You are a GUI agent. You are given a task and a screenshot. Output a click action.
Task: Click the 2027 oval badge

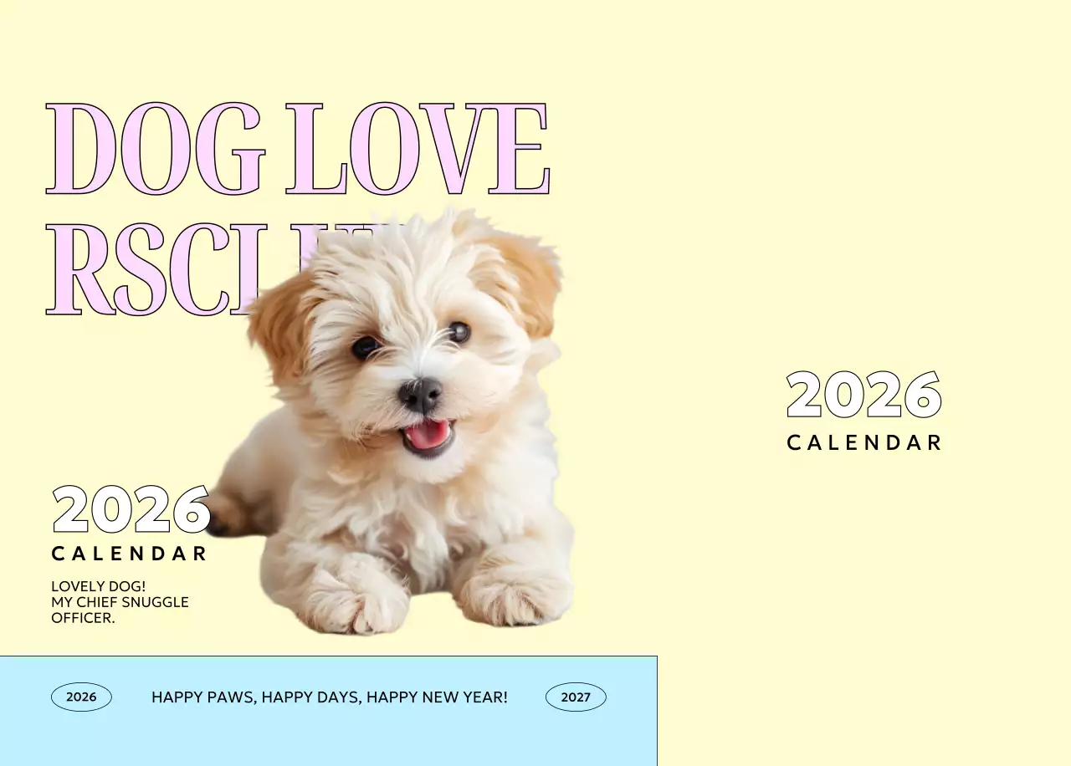(576, 697)
